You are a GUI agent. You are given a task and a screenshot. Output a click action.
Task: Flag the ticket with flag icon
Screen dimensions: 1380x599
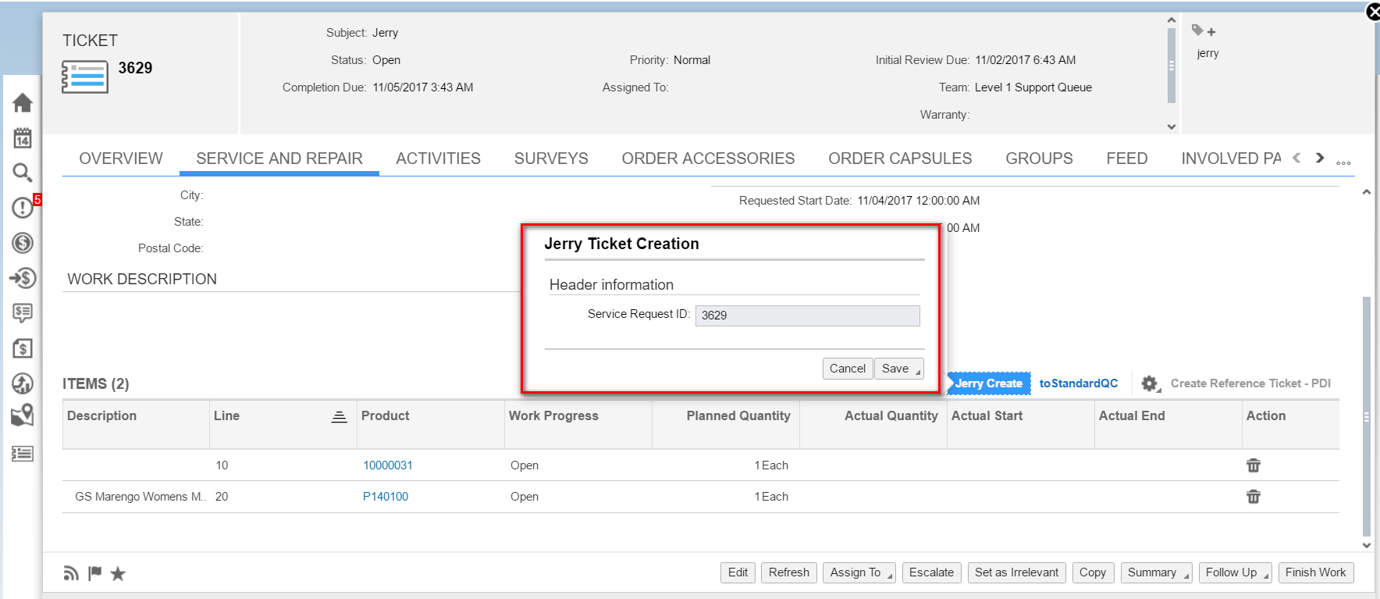(94, 574)
